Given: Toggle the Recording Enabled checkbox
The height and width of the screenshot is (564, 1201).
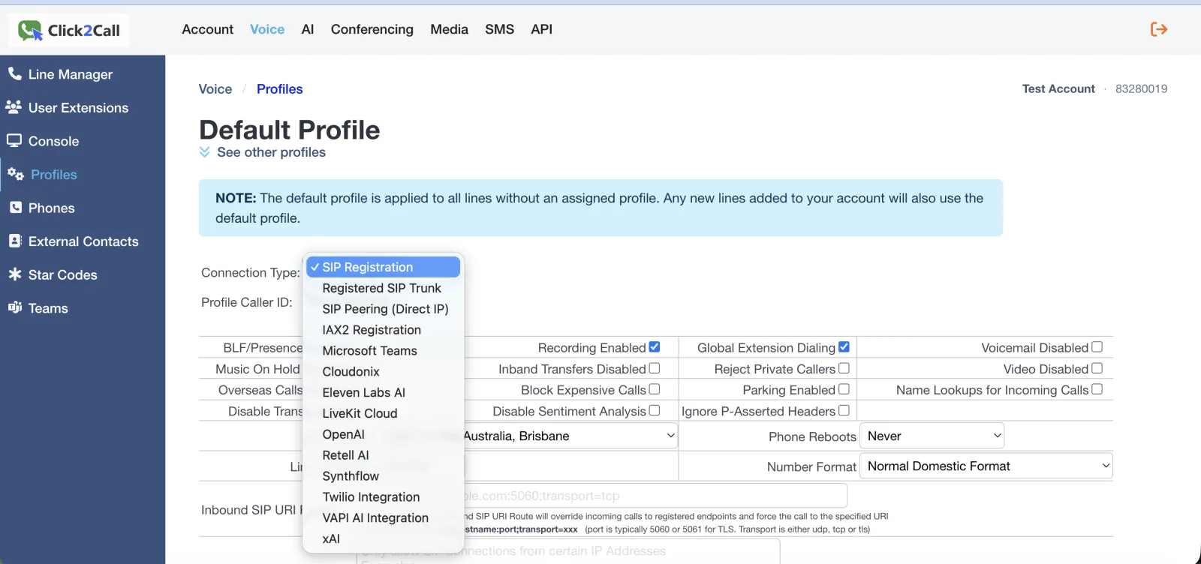Looking at the screenshot, I should [655, 347].
